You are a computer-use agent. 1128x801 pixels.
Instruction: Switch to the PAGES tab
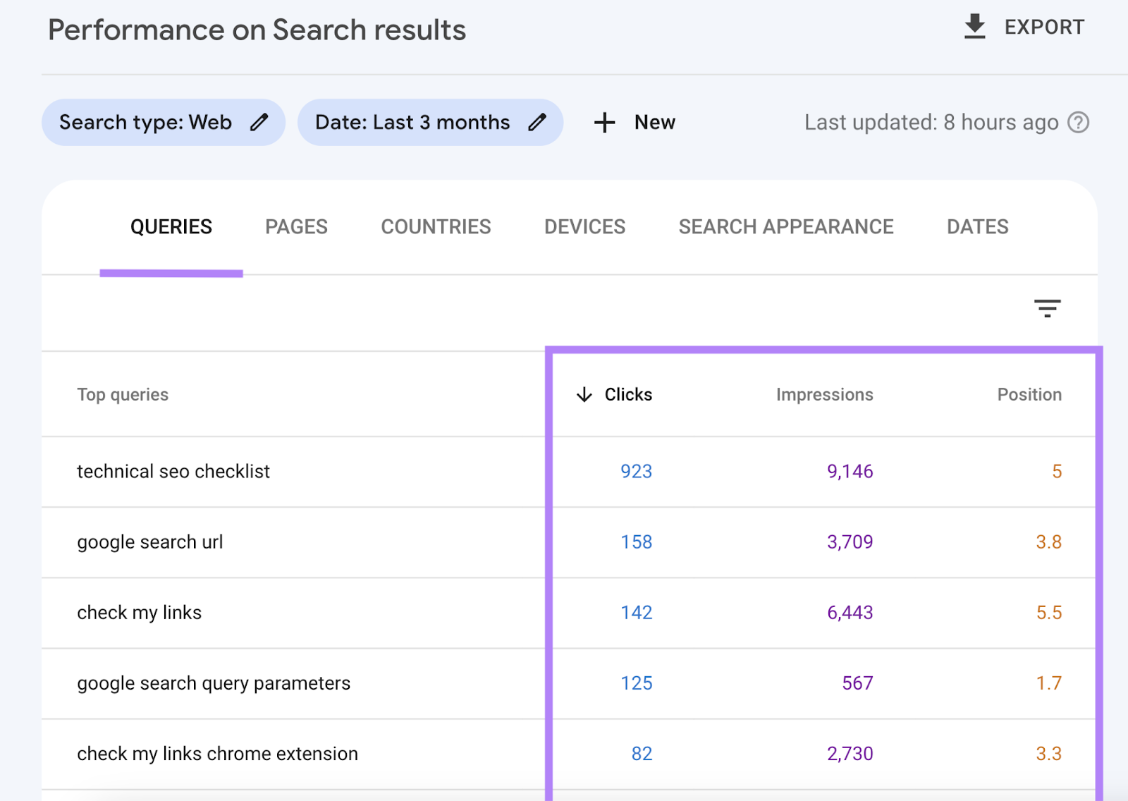tap(296, 226)
